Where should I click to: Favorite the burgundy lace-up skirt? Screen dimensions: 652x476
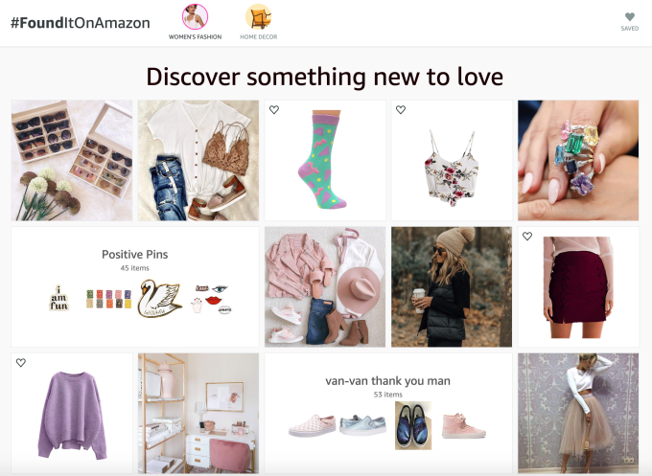tap(527, 237)
